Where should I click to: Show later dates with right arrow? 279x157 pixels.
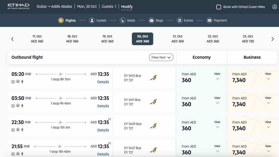(272, 39)
